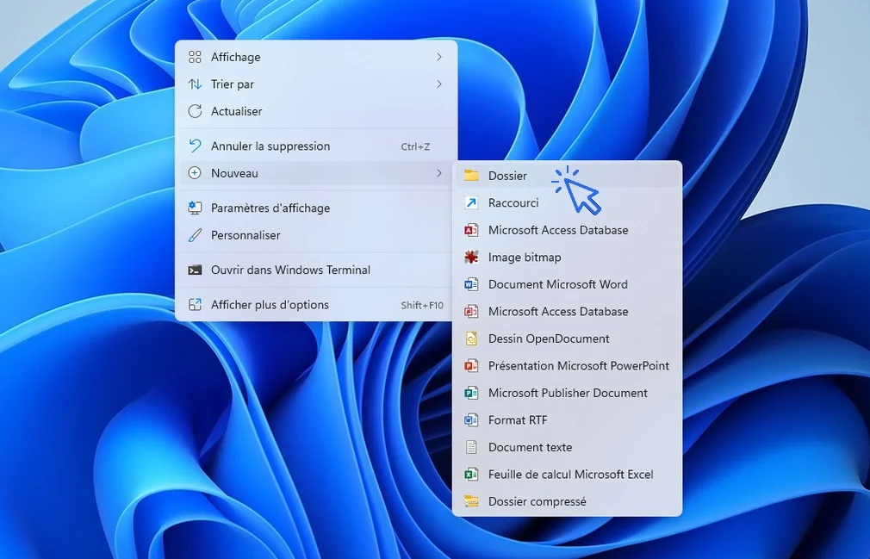Click Afficher plus d'options

pos(270,304)
